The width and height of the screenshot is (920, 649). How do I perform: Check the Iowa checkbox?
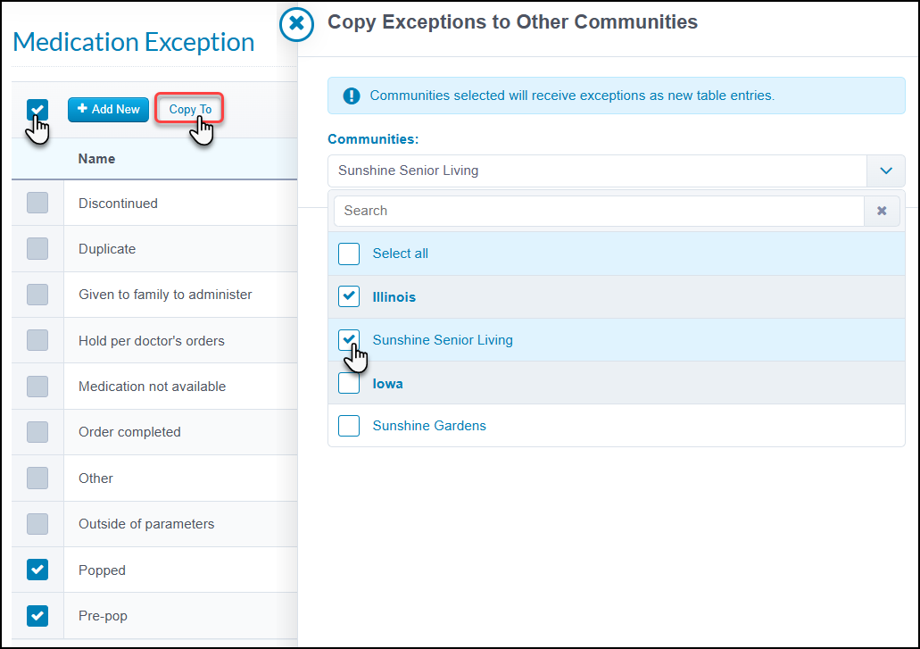349,383
